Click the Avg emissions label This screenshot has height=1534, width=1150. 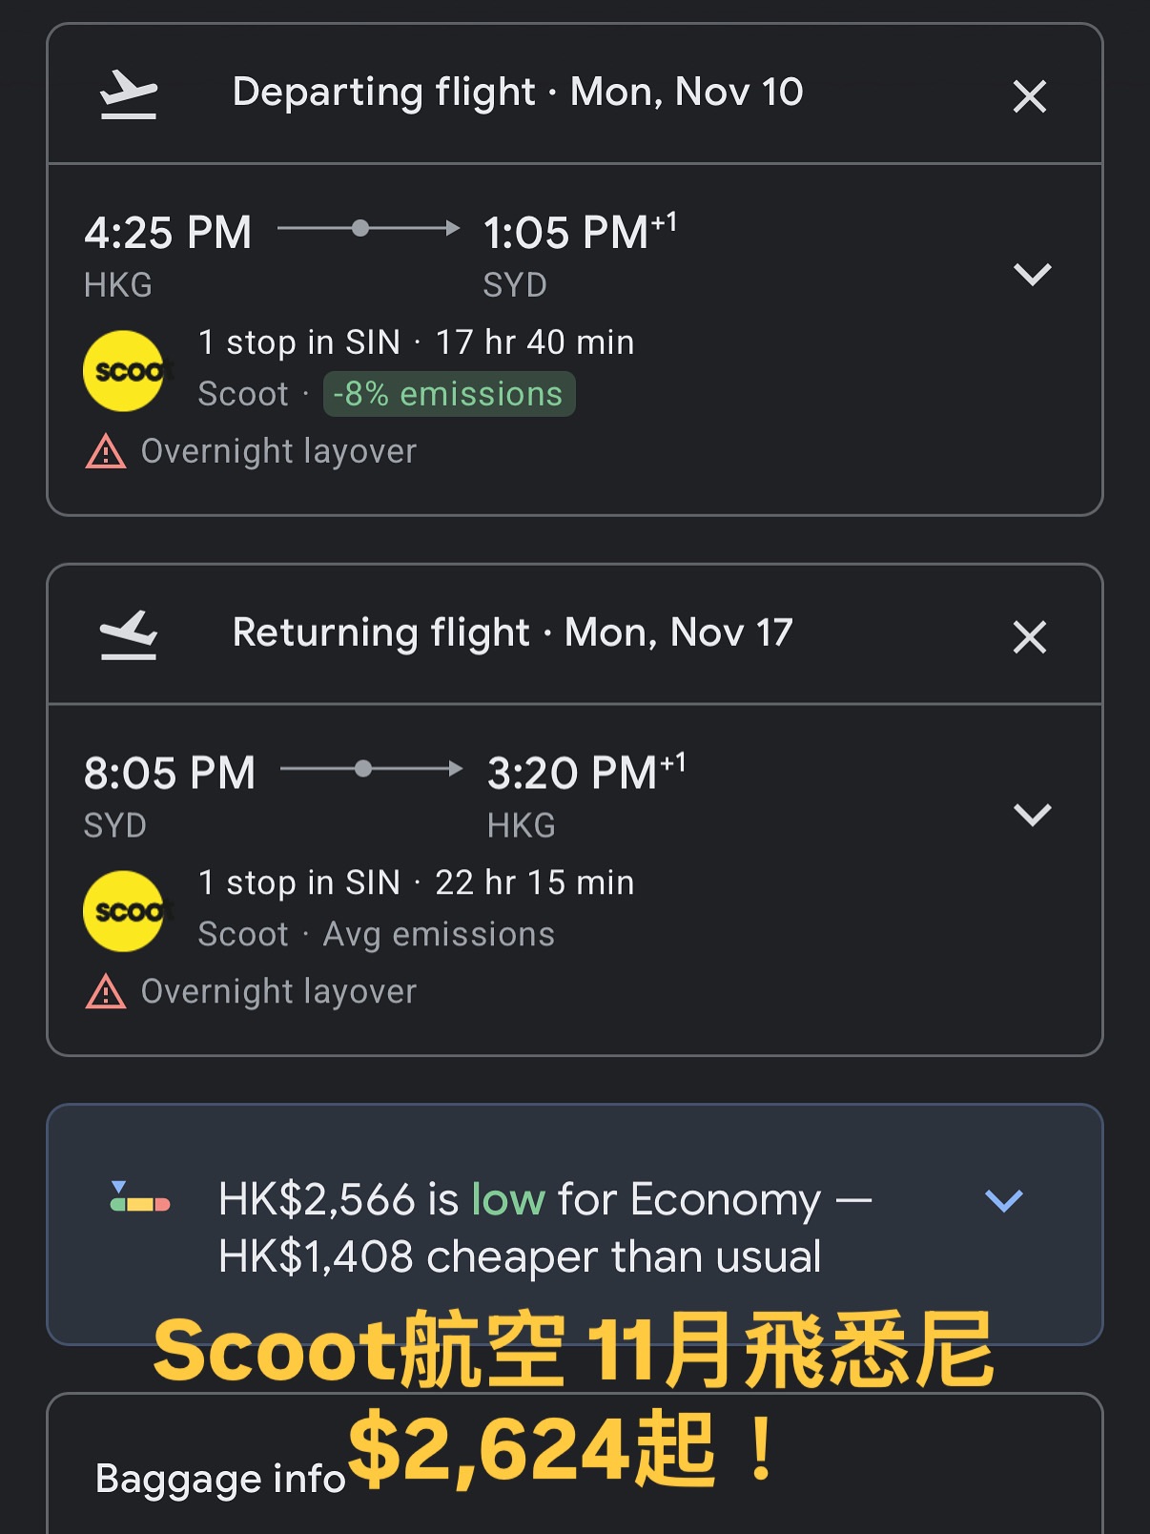click(x=439, y=934)
